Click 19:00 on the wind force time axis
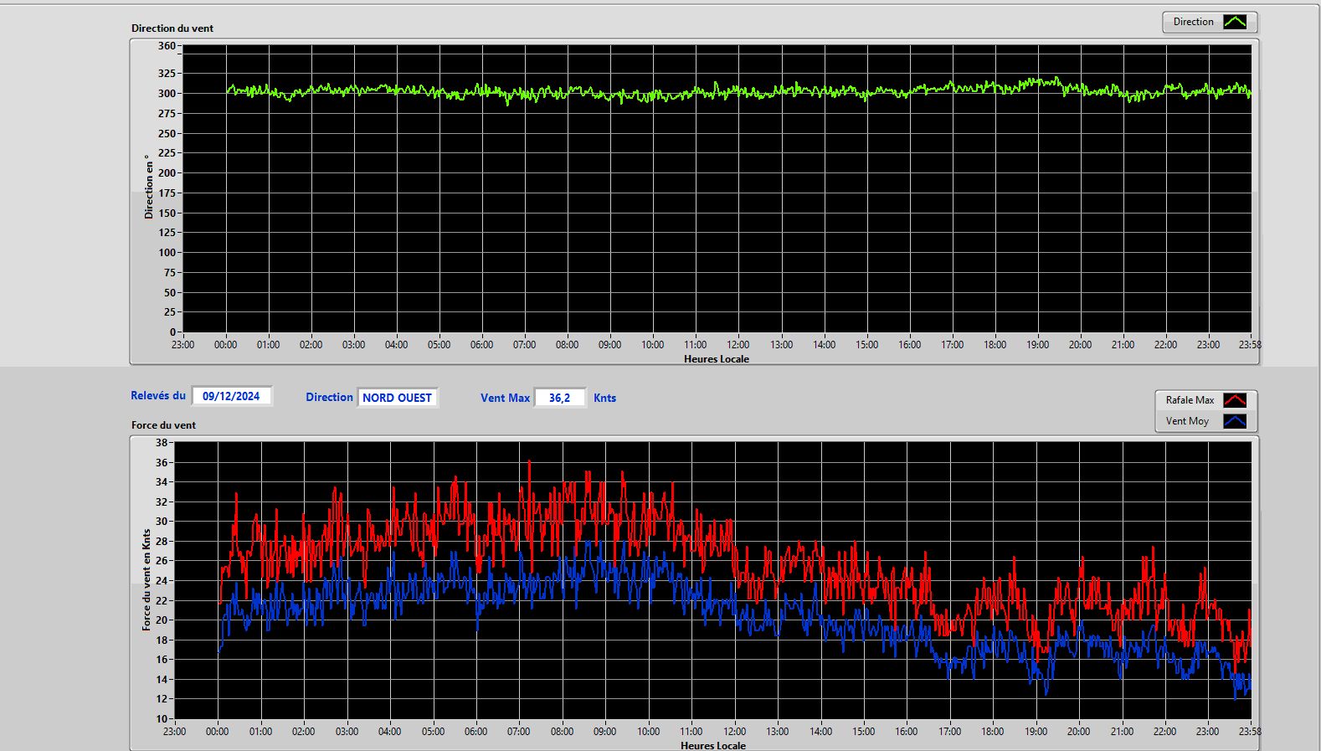The height and width of the screenshot is (751, 1321). click(x=1036, y=732)
